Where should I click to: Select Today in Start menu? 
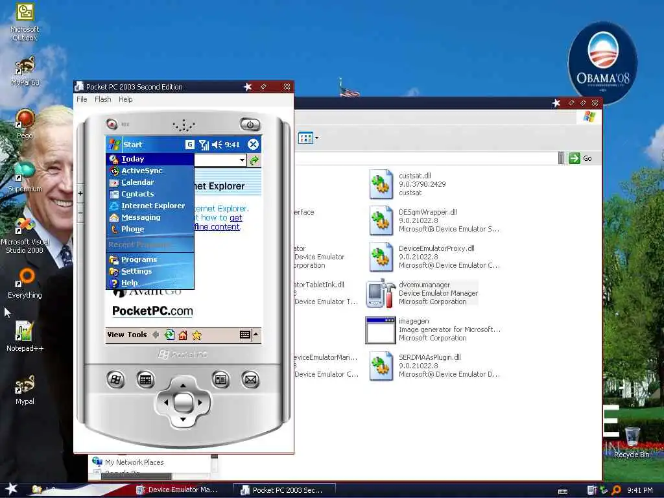pyautogui.click(x=150, y=159)
